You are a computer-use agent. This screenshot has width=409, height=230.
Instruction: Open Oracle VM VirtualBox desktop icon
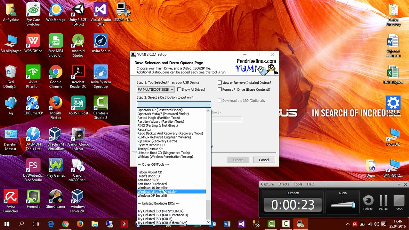[56, 139]
